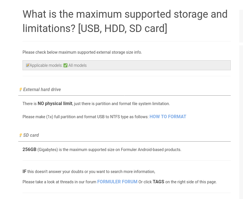Click the maximum supported storage article title

point(125,21)
